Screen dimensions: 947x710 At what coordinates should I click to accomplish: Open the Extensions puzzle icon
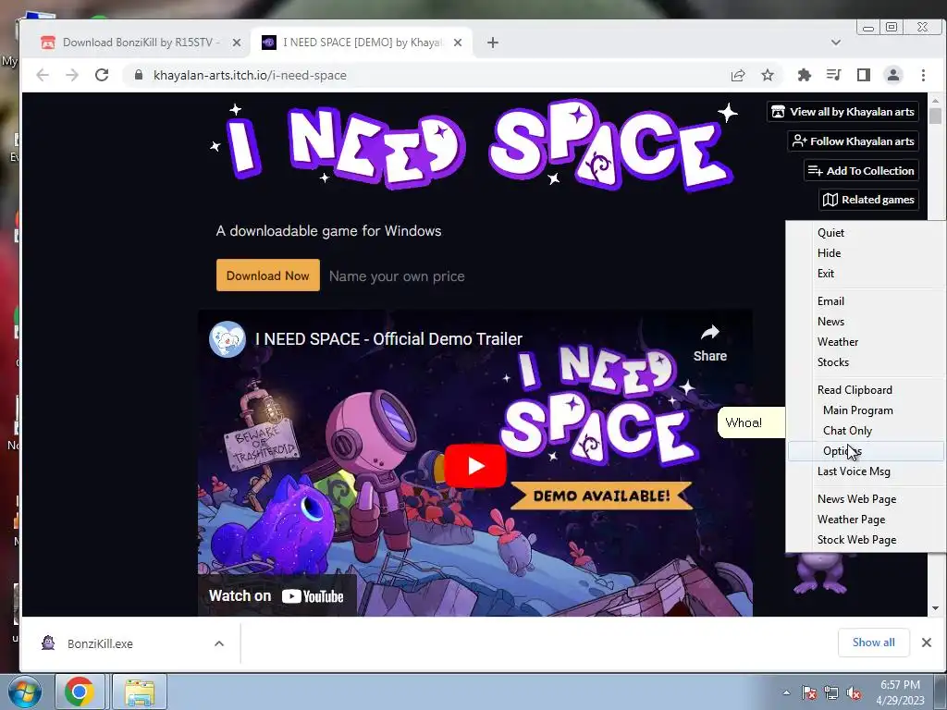pyautogui.click(x=804, y=75)
